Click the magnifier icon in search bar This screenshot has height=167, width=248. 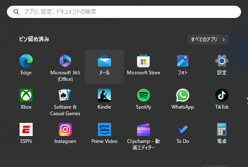16,12
